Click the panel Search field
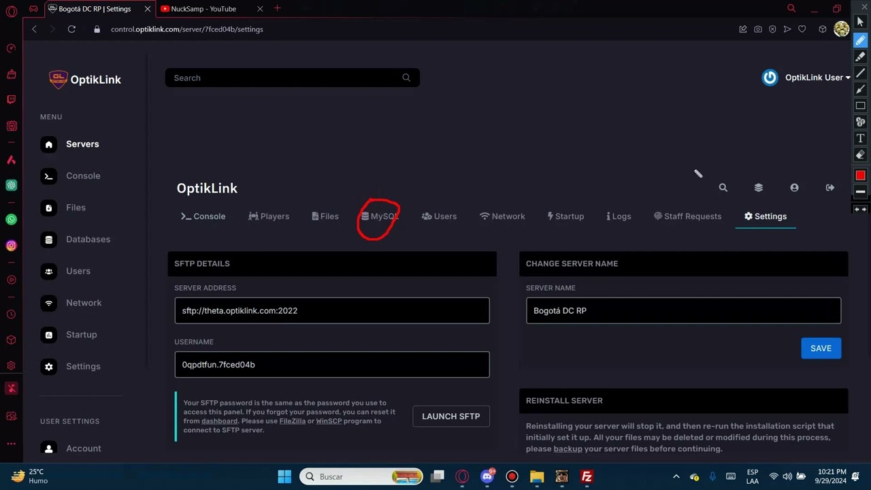Viewport: 871px width, 490px height. click(x=292, y=78)
